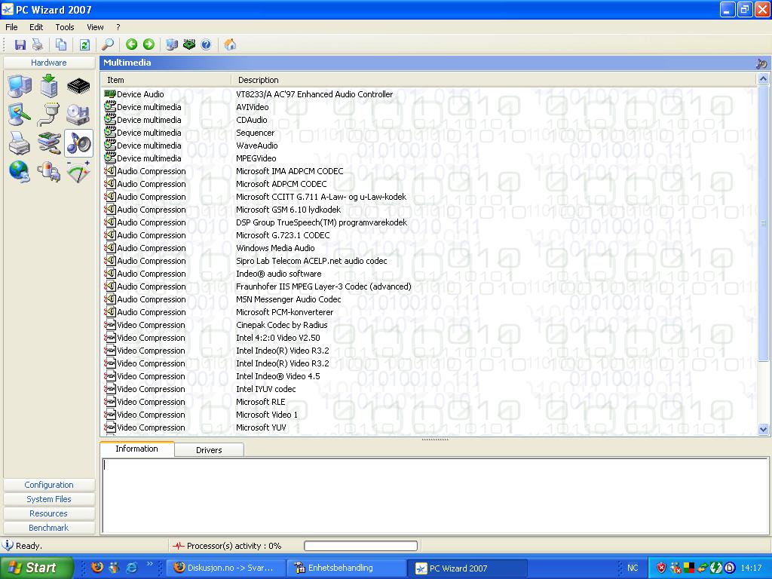This screenshot has height=579, width=772.
Task: Select the Drives disc and floppy icon
Action: click(78, 115)
